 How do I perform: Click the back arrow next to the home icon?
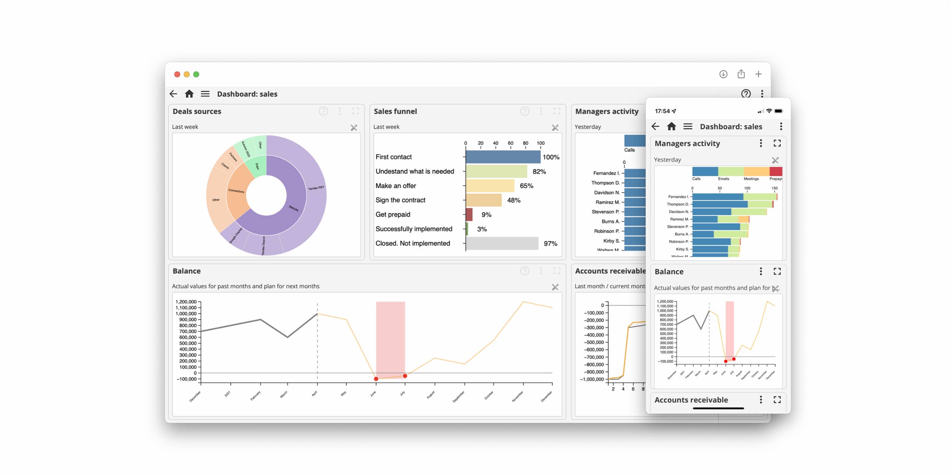click(x=173, y=93)
